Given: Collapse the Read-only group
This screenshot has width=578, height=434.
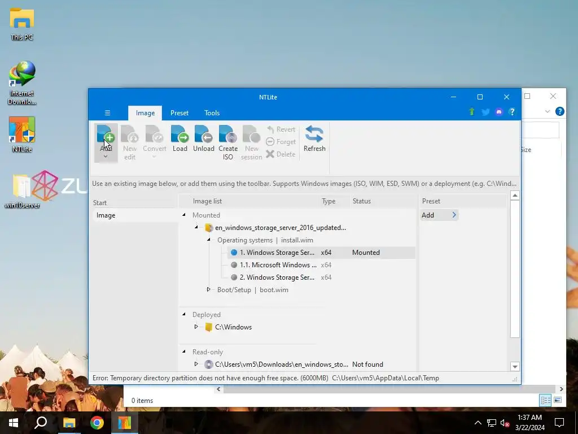Looking at the screenshot, I should click(x=183, y=351).
